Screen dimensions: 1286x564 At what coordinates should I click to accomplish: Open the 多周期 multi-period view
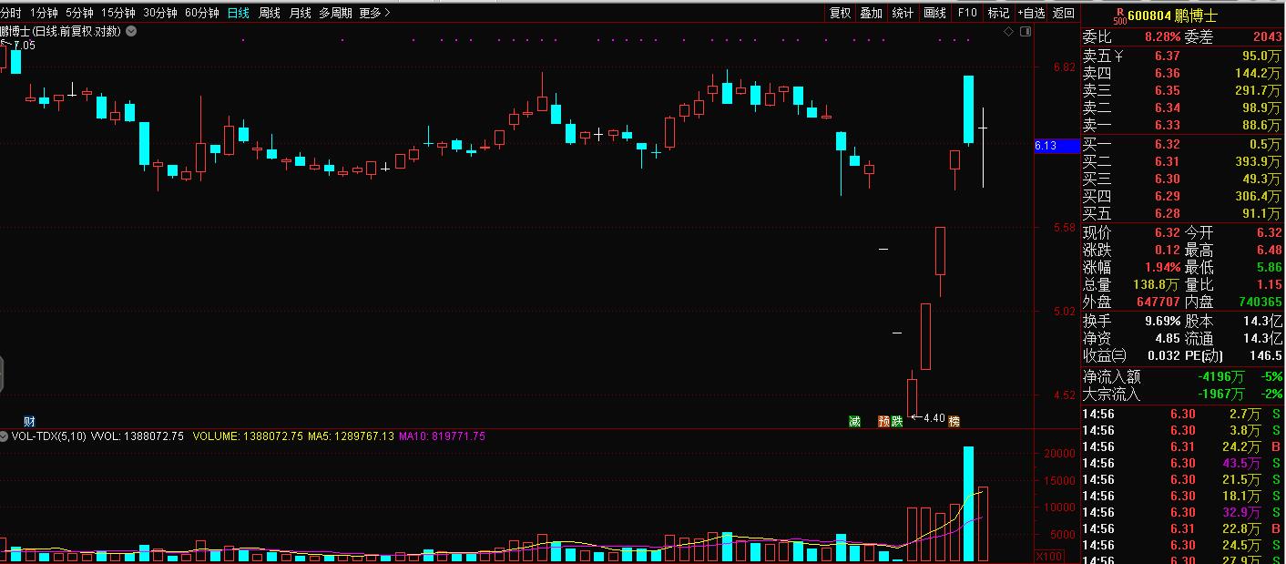point(335,13)
